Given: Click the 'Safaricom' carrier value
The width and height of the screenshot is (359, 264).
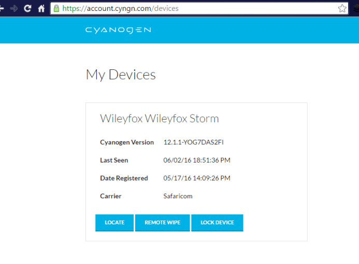Looking at the screenshot, I should 178,196.
